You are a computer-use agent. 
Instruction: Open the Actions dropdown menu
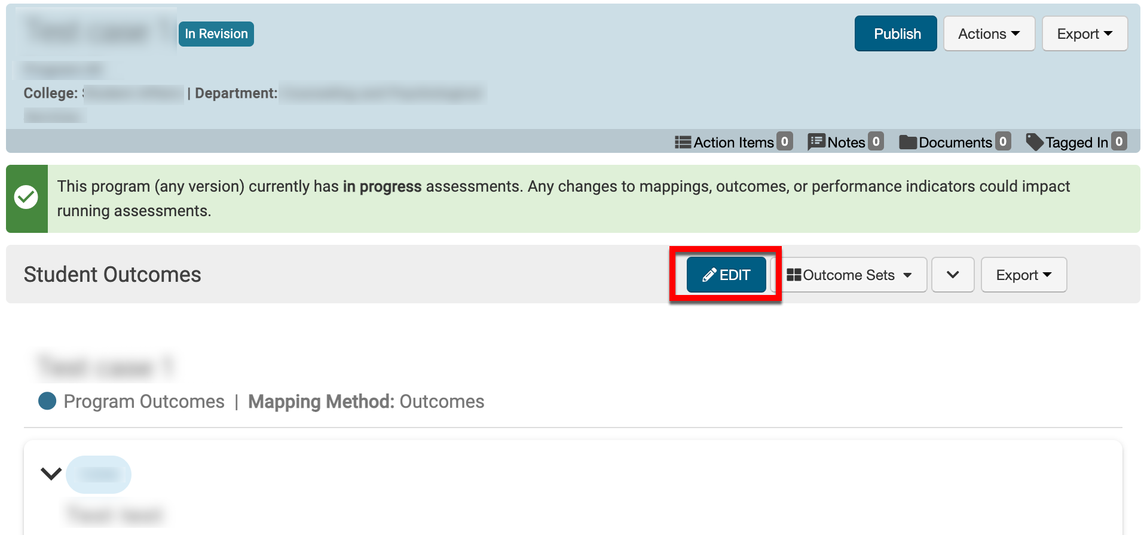pyautogui.click(x=989, y=34)
